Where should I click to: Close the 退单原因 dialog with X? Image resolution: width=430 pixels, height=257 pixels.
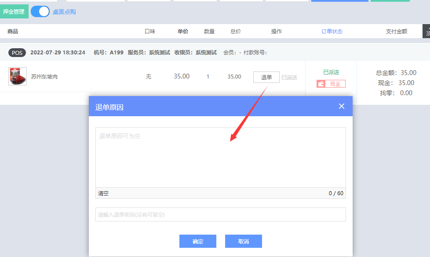tap(342, 106)
